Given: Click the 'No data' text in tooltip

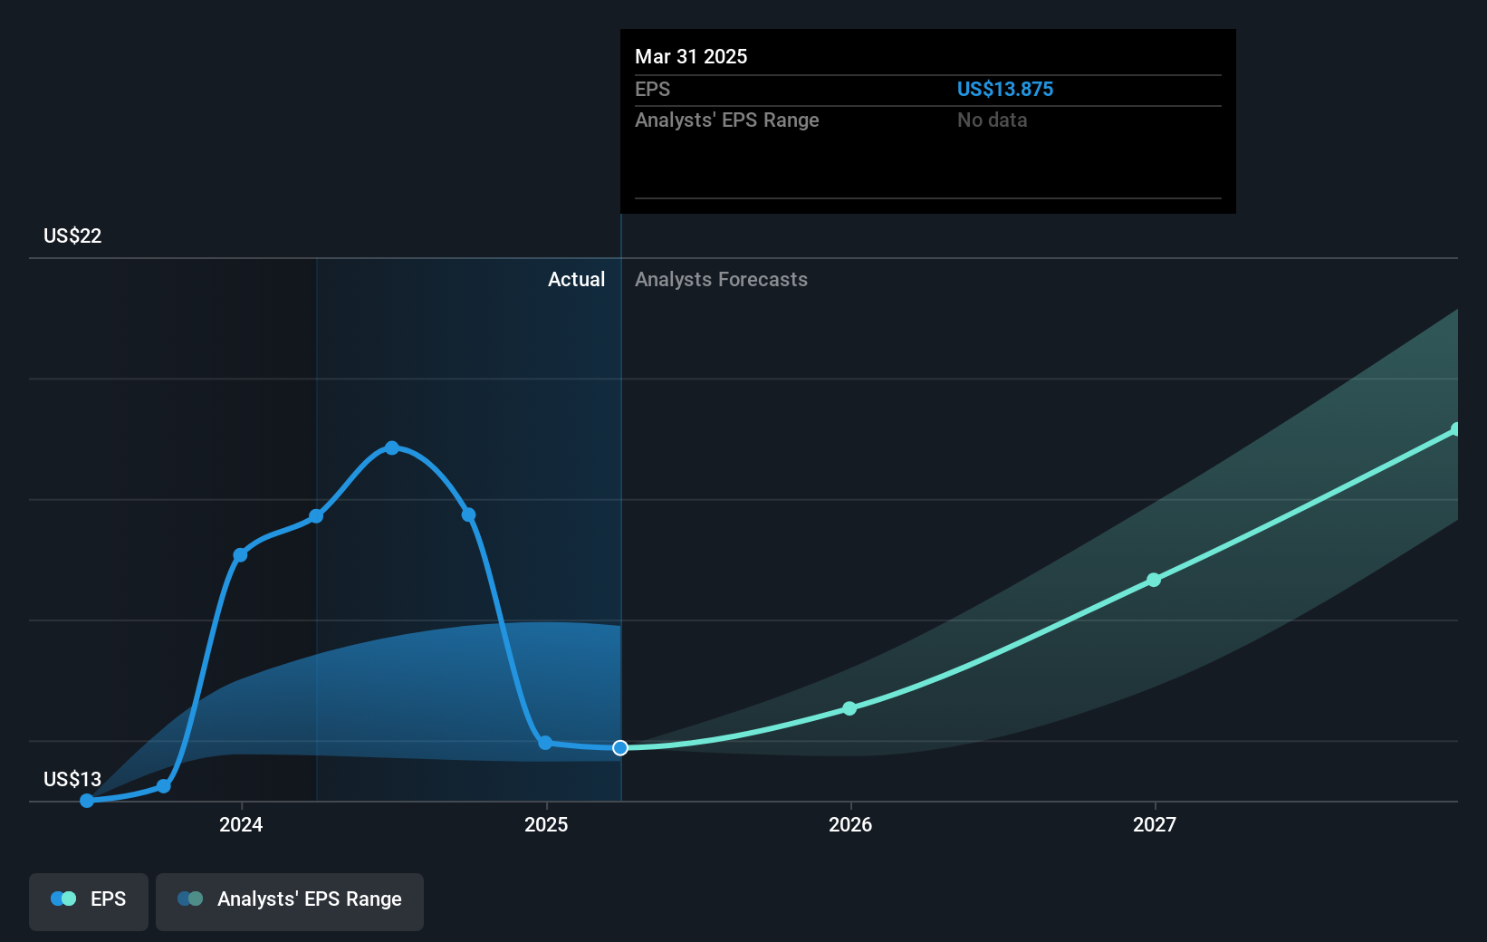Looking at the screenshot, I should click(x=993, y=120).
